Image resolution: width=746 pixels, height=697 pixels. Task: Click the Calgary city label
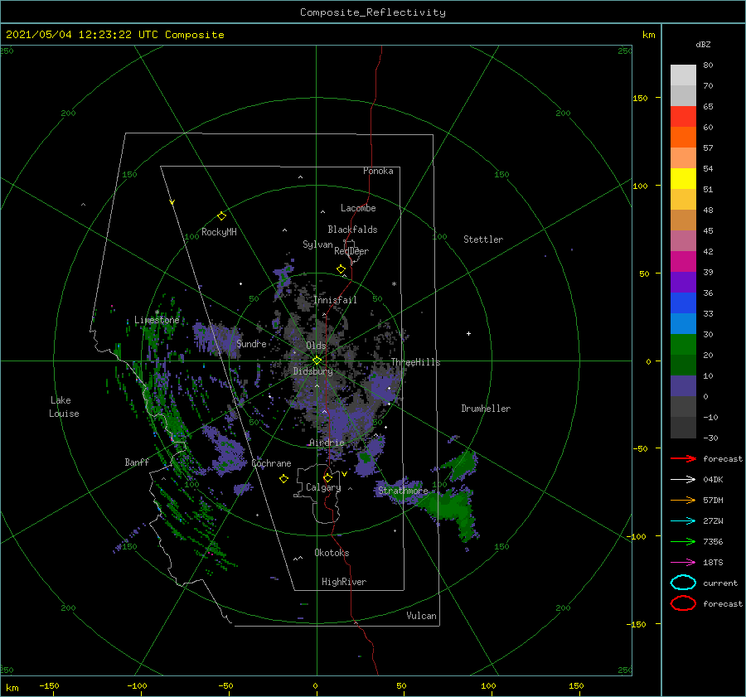point(323,487)
